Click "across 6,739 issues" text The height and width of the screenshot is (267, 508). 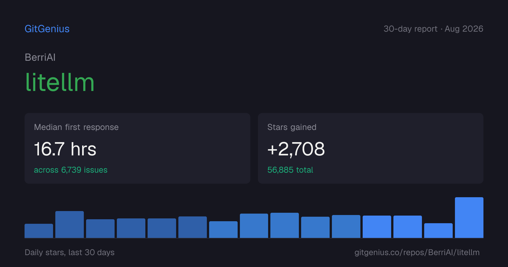(x=71, y=170)
